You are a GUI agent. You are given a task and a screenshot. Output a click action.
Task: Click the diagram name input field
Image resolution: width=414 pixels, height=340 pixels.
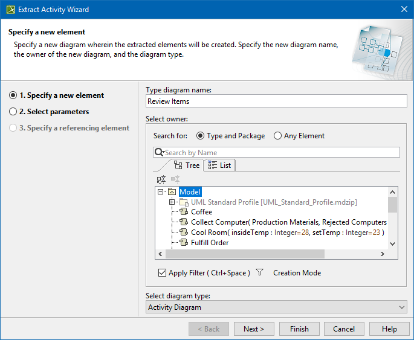[276, 101]
